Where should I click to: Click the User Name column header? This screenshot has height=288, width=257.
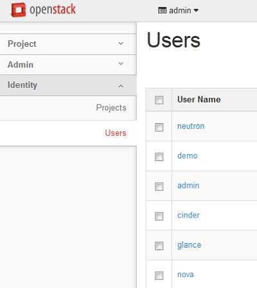pos(199,99)
